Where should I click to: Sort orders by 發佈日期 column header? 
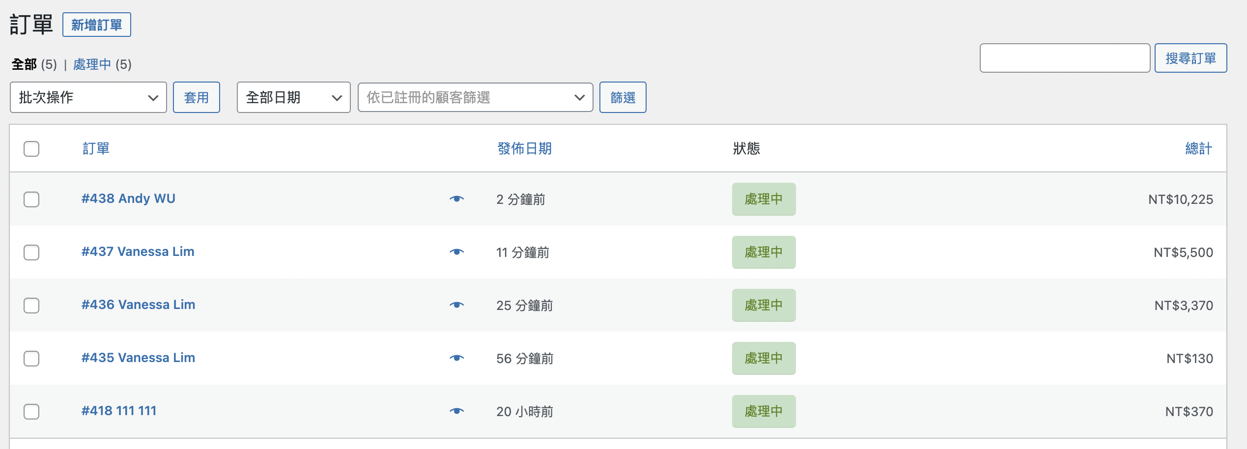524,148
